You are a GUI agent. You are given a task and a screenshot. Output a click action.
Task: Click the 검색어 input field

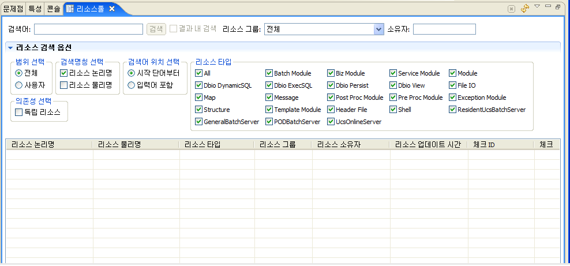(88, 29)
